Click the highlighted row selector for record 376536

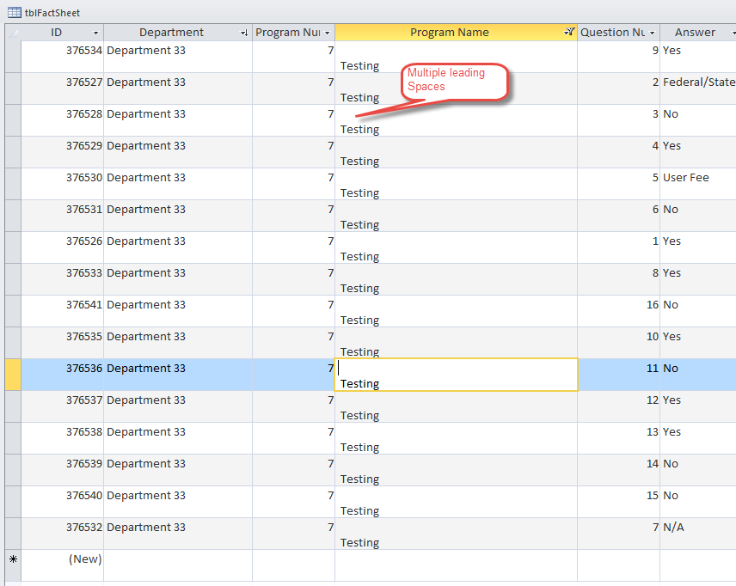tap(13, 375)
